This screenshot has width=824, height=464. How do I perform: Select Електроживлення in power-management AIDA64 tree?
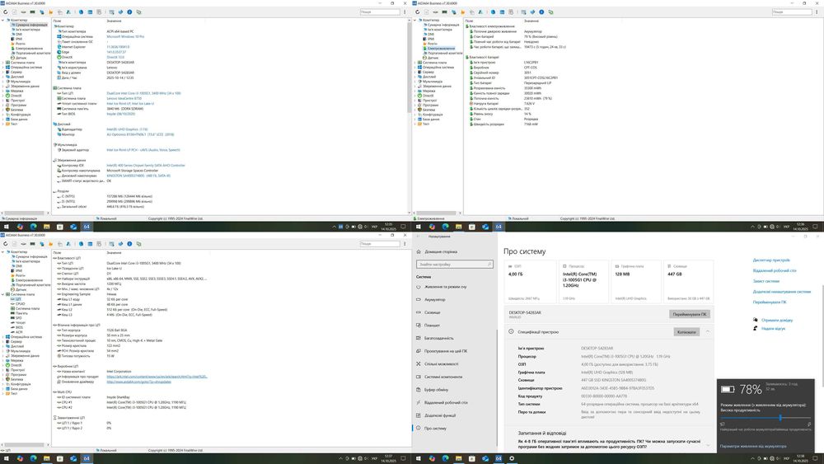pos(440,49)
